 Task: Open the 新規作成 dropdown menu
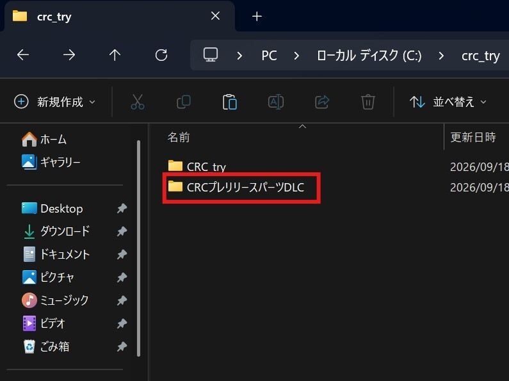(x=55, y=102)
